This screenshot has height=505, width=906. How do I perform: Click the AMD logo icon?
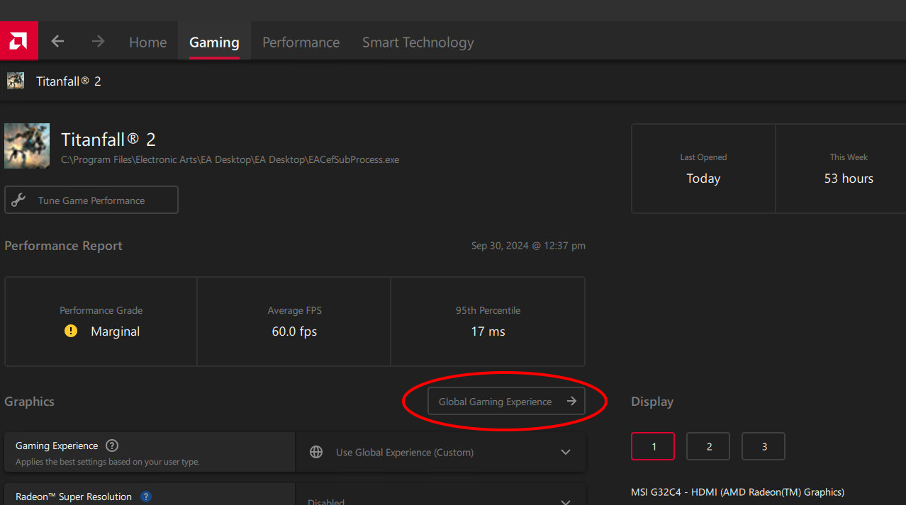tap(18, 41)
